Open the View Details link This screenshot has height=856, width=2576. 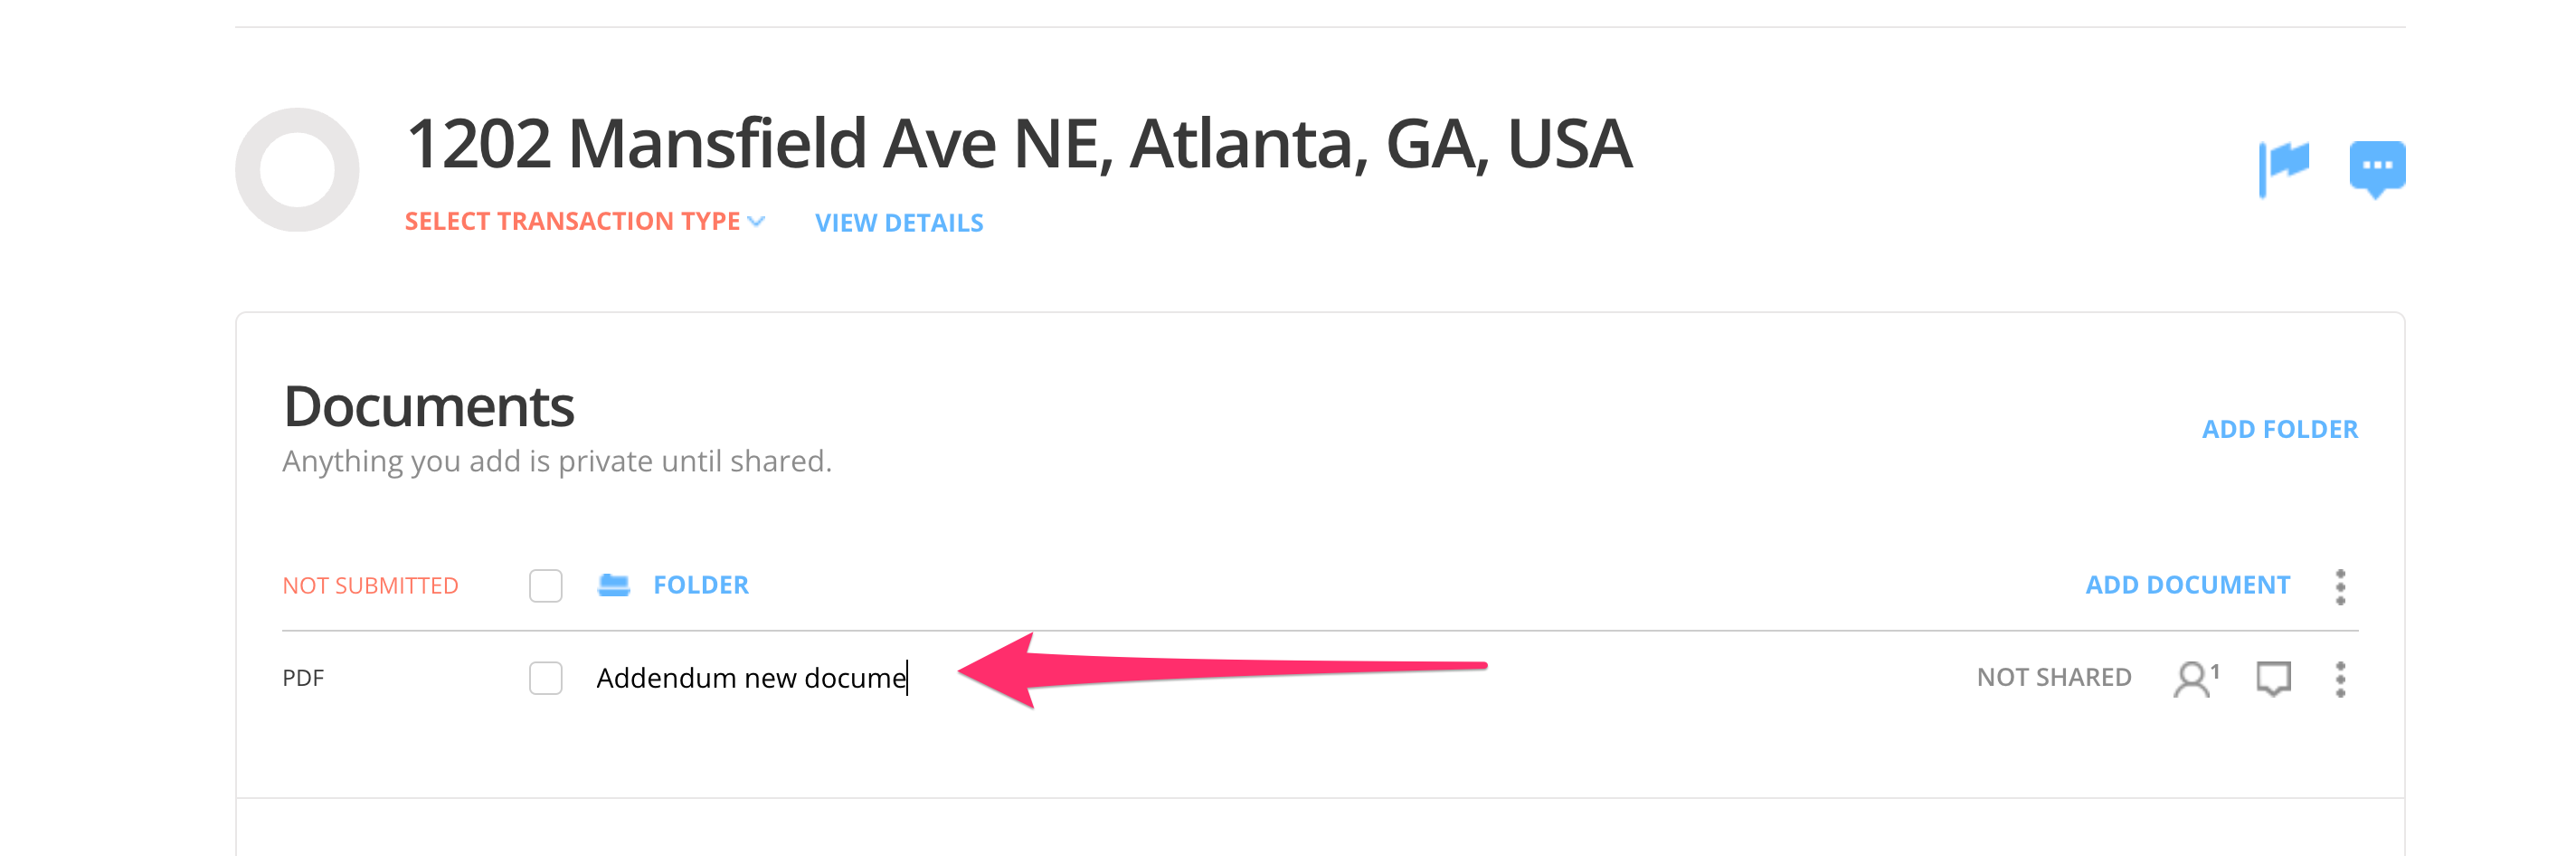pyautogui.click(x=899, y=223)
